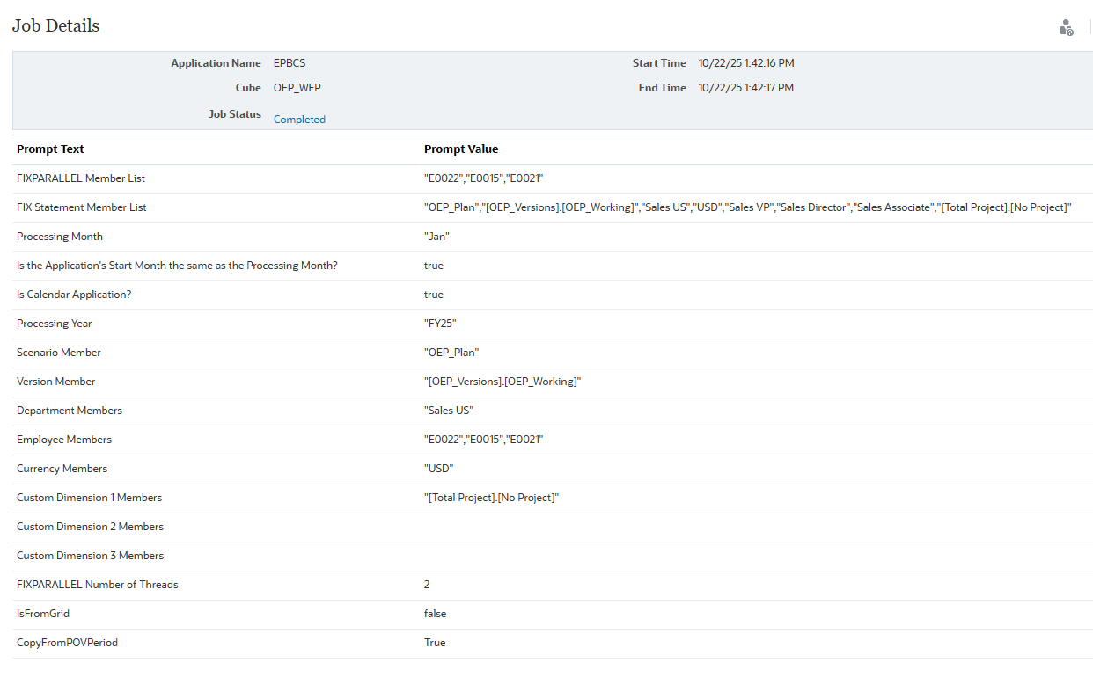
Task: Click the FIXPARALLEL Number of Threads label
Action: click(x=98, y=585)
